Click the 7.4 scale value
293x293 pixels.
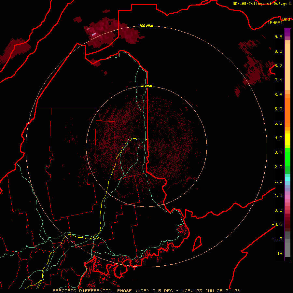coord(278,80)
